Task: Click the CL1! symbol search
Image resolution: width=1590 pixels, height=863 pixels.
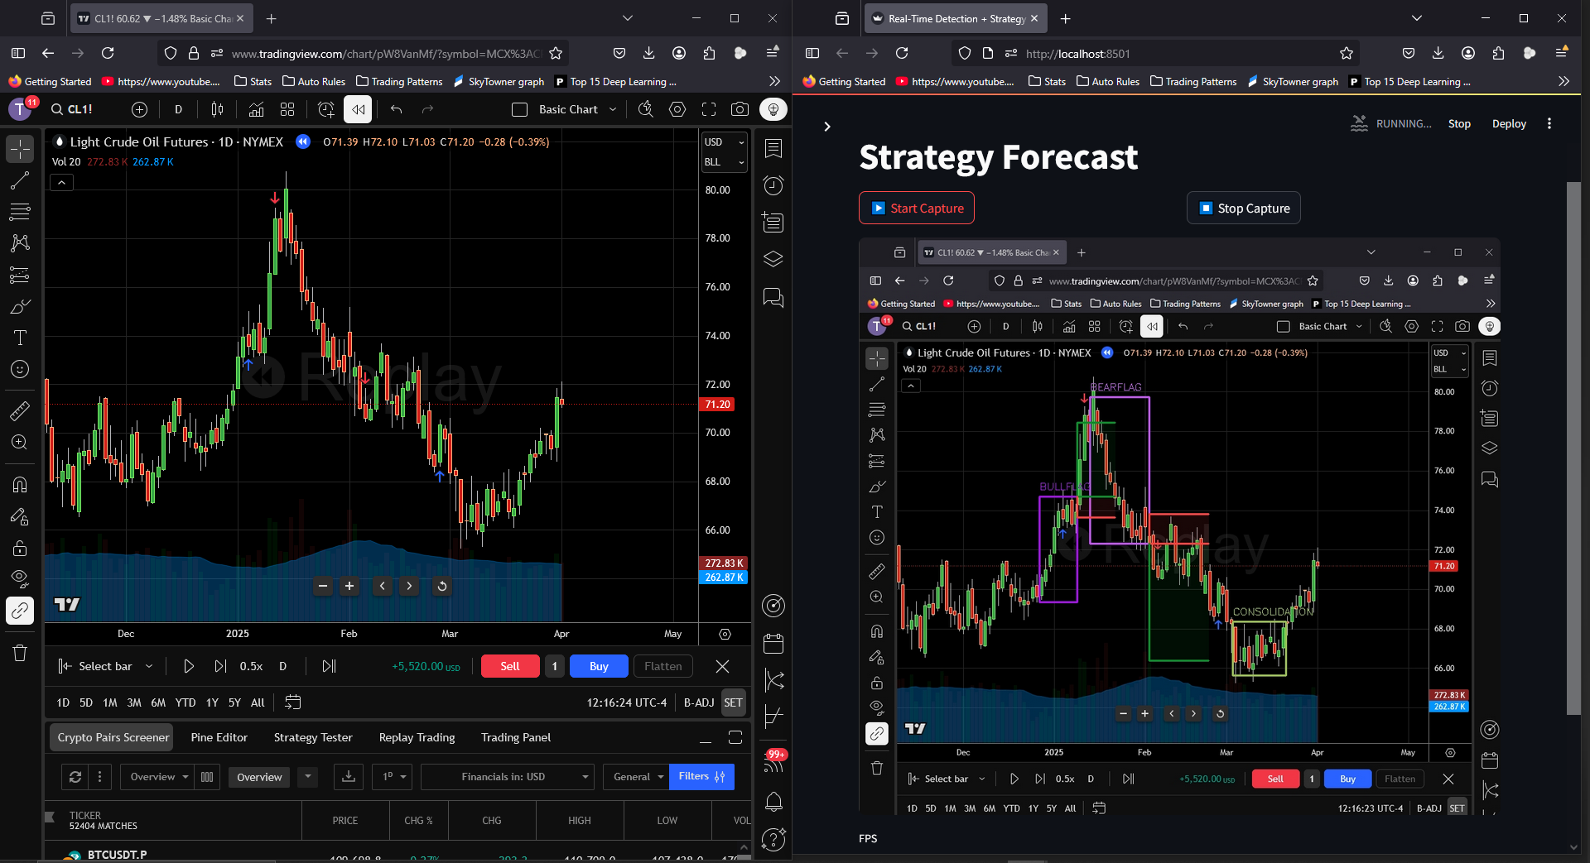Action: pyautogui.click(x=71, y=109)
